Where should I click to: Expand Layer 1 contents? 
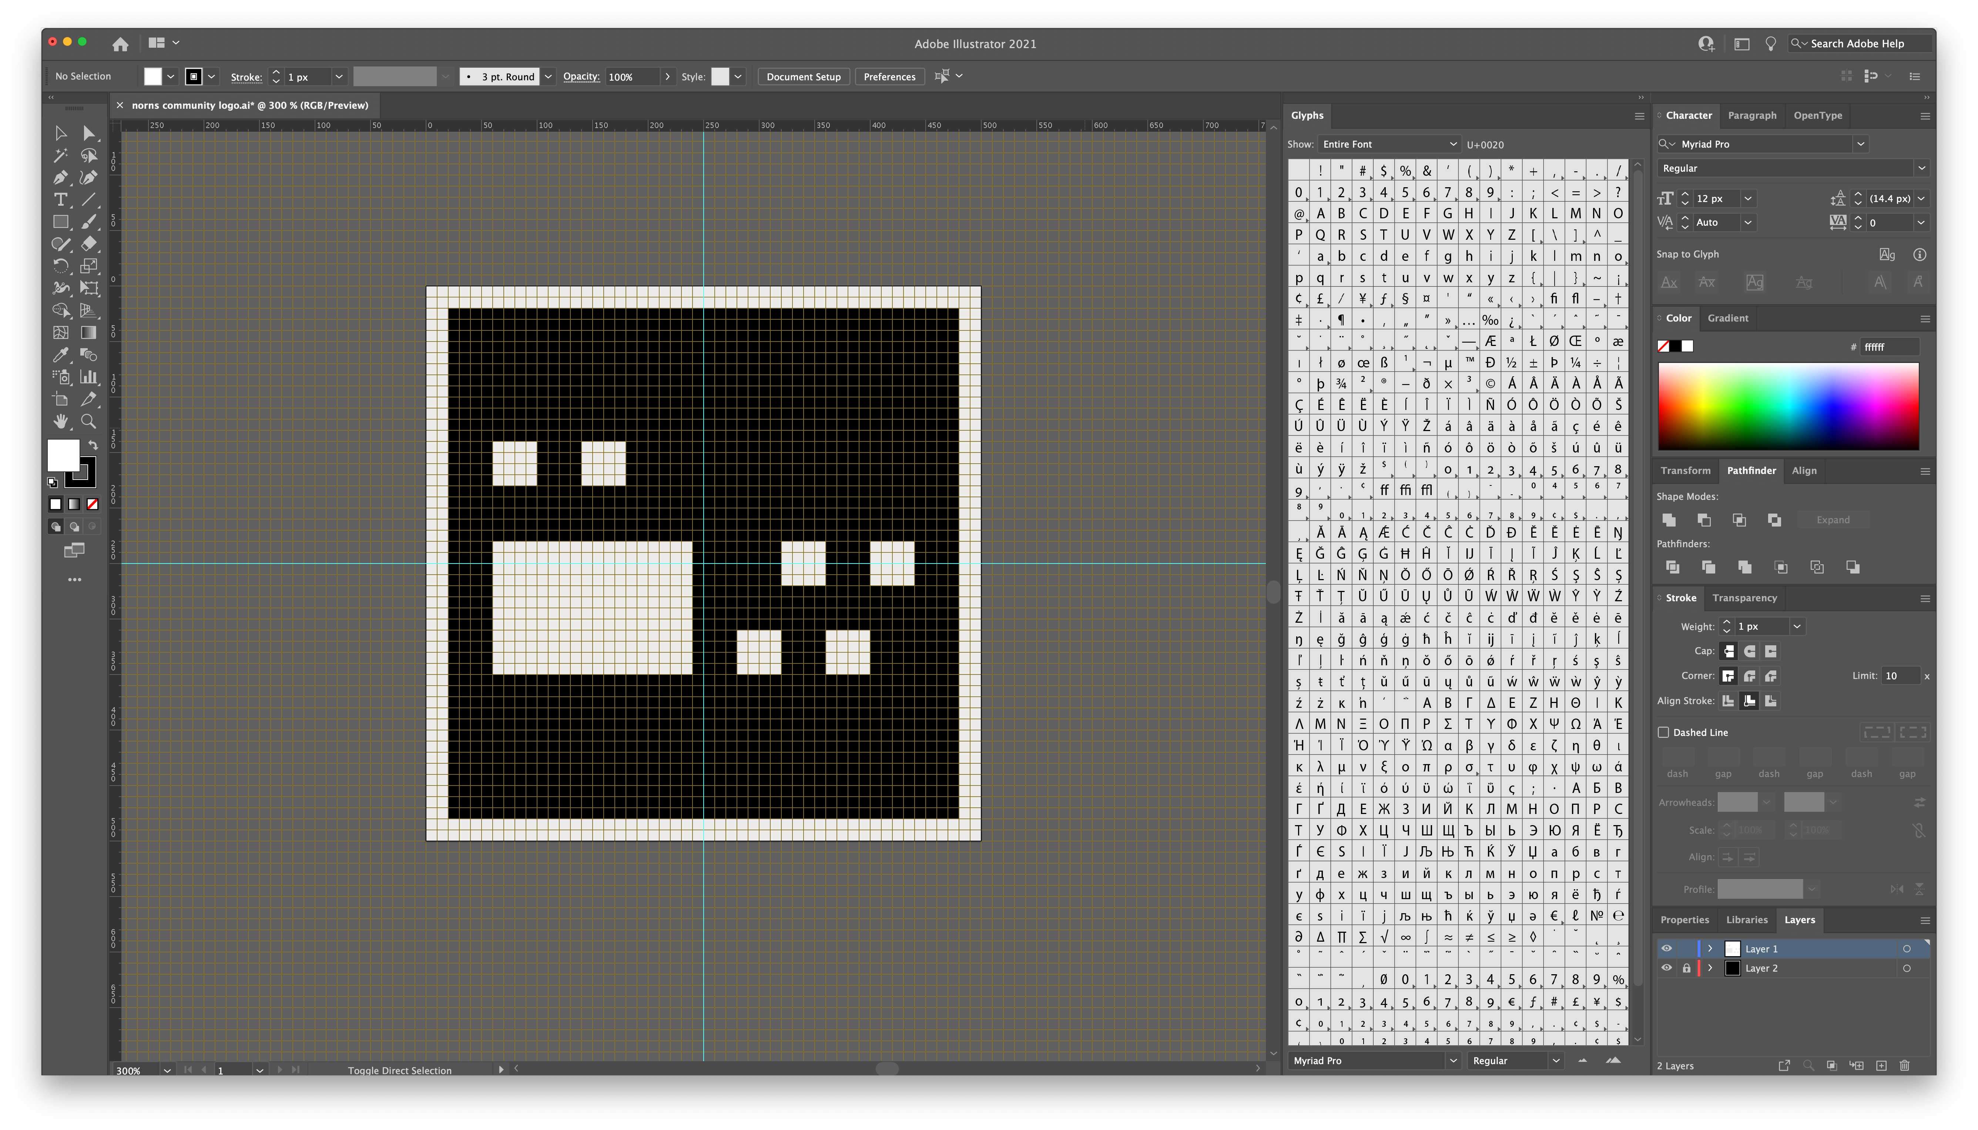[x=1710, y=948]
